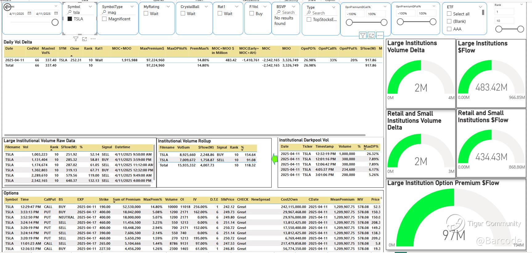
Task: Expand the MyRating slicer dropdown chevron
Action: (x=168, y=6)
